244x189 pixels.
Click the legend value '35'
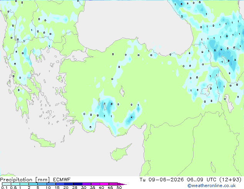[x=92, y=187]
